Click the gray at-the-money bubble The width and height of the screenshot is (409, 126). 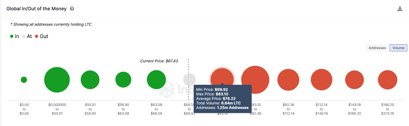[189, 80]
